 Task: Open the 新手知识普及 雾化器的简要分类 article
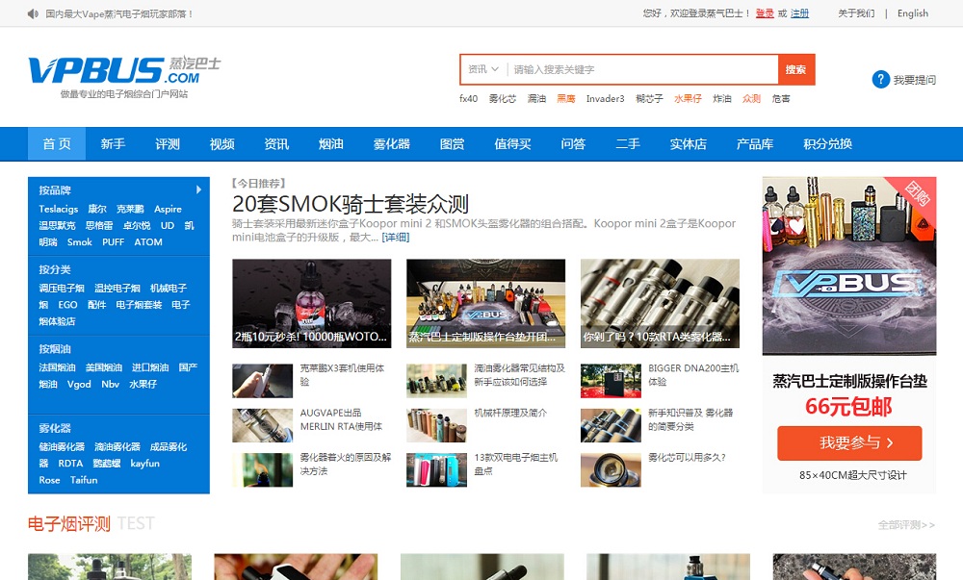(x=690, y=419)
